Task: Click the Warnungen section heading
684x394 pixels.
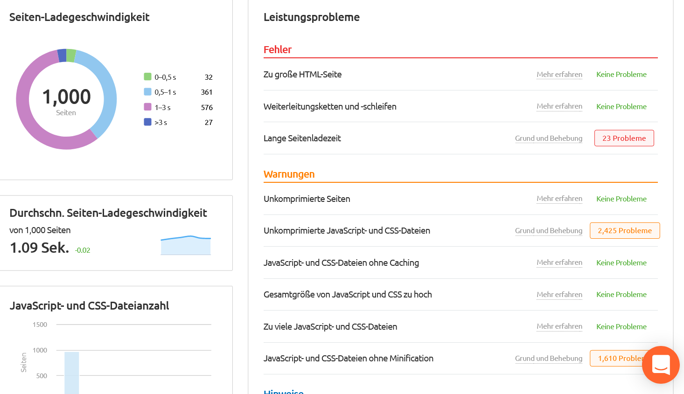Action: tap(289, 174)
